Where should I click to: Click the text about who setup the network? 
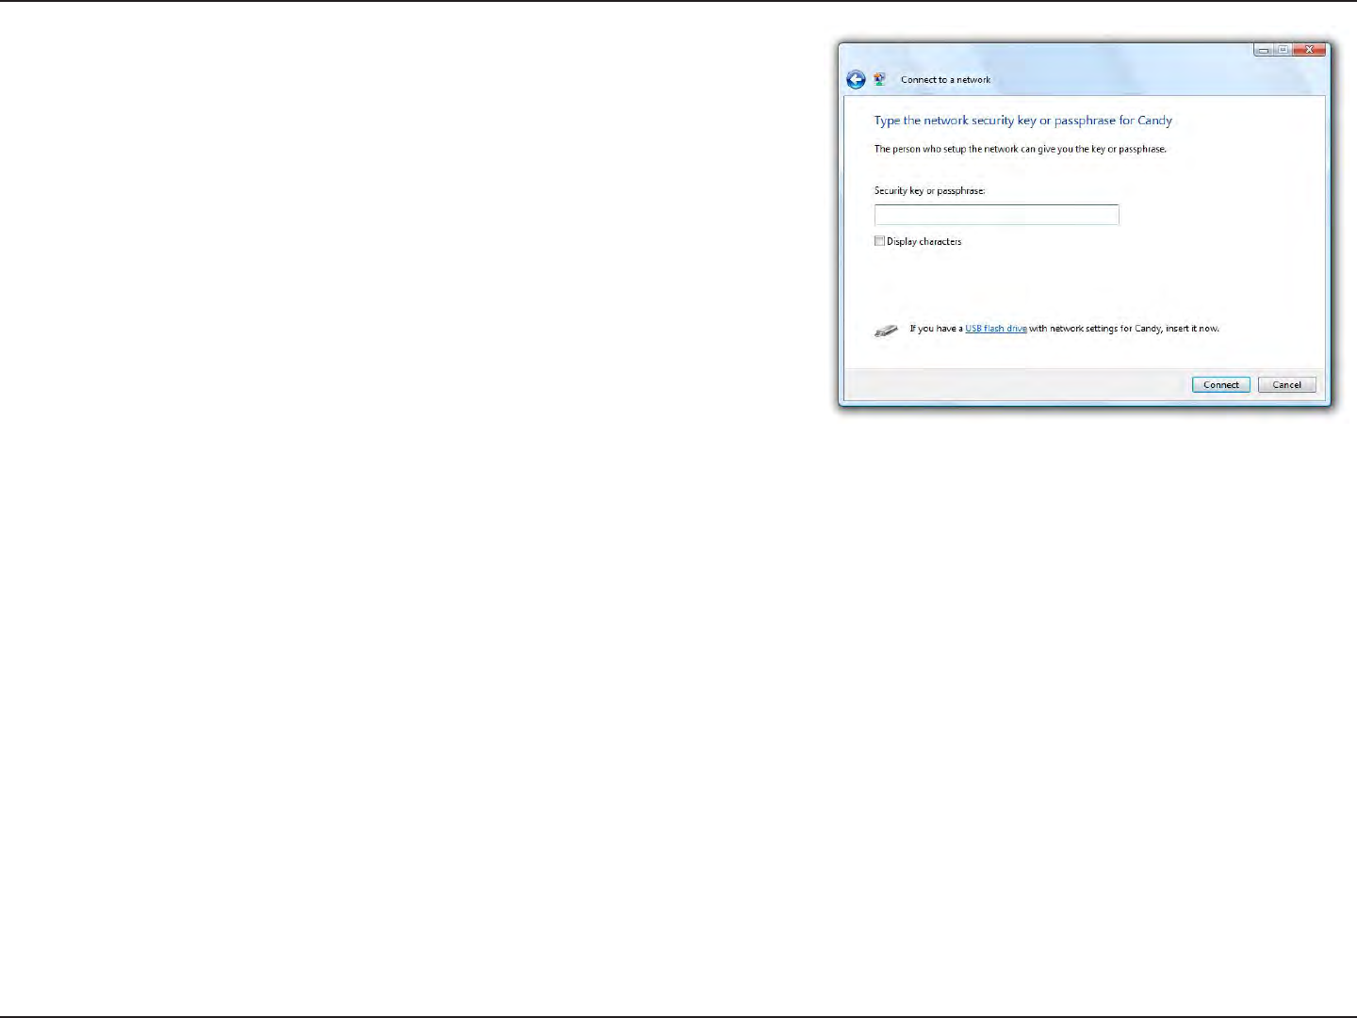tap(1020, 149)
